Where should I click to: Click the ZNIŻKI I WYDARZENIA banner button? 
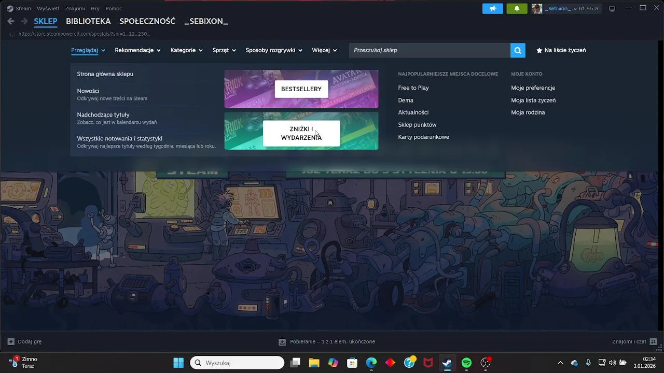[301, 133]
